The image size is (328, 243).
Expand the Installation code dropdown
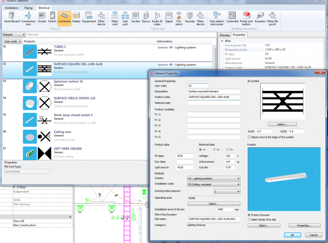tap(238, 184)
